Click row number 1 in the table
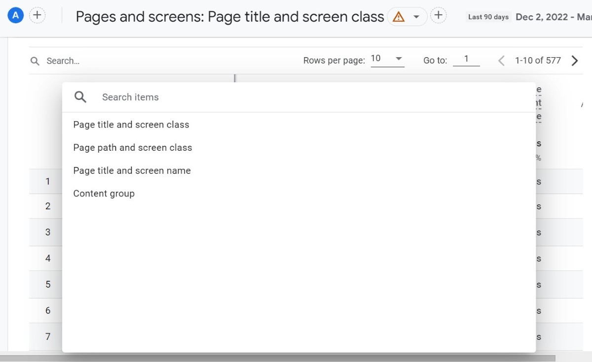 pyautogui.click(x=48, y=181)
